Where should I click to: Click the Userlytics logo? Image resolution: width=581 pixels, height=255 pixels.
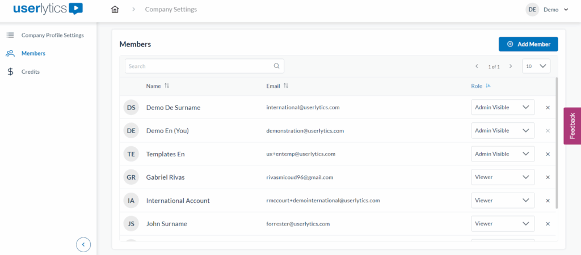click(48, 9)
